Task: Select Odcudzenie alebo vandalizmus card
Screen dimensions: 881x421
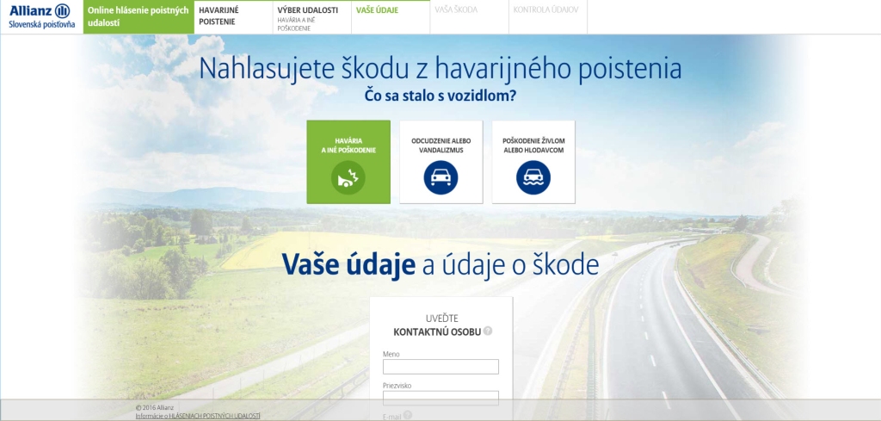Action: point(441,162)
